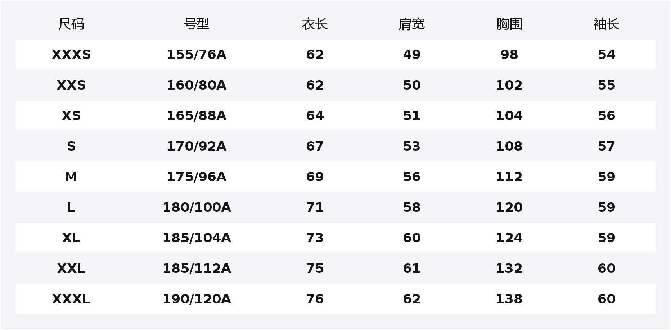This screenshot has height=330, width=671.
Task: Select chest value 124 in XL row
Action: tap(509, 238)
